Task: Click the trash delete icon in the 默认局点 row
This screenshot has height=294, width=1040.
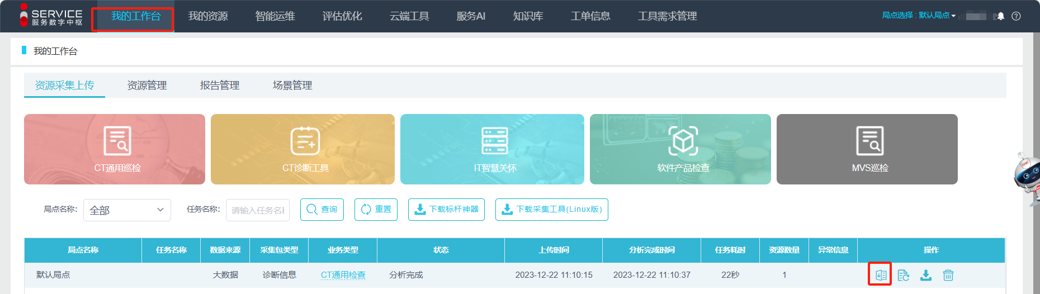Action: tap(948, 275)
